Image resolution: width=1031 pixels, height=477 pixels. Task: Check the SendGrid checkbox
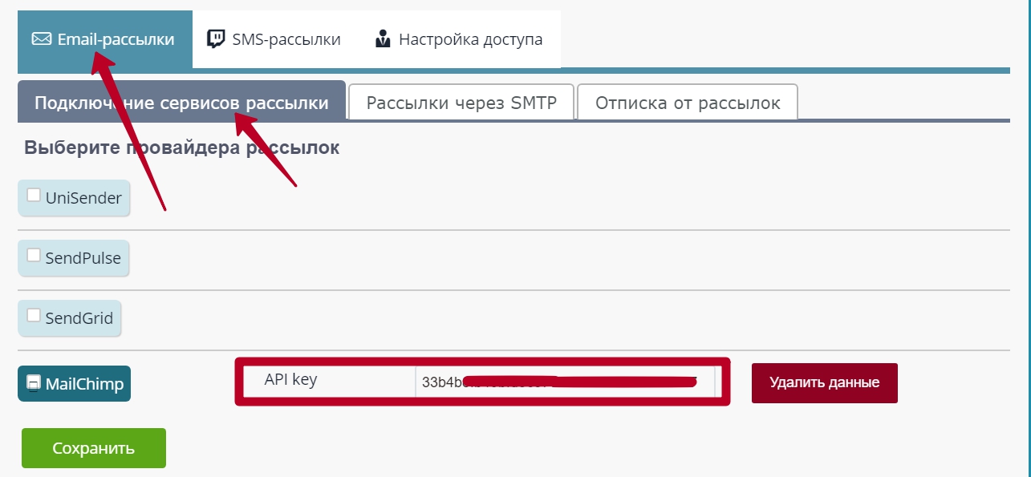34,315
